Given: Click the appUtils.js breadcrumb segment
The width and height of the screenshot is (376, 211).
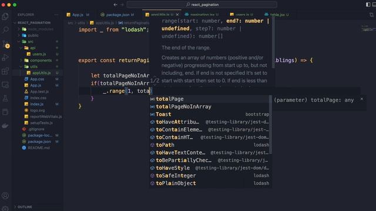Looking at the screenshot, I should 102,23.
